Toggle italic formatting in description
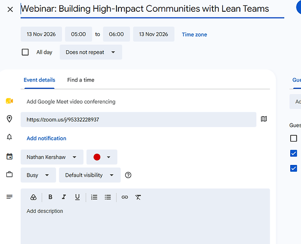Viewport: 301px width, 244px height. point(64,197)
